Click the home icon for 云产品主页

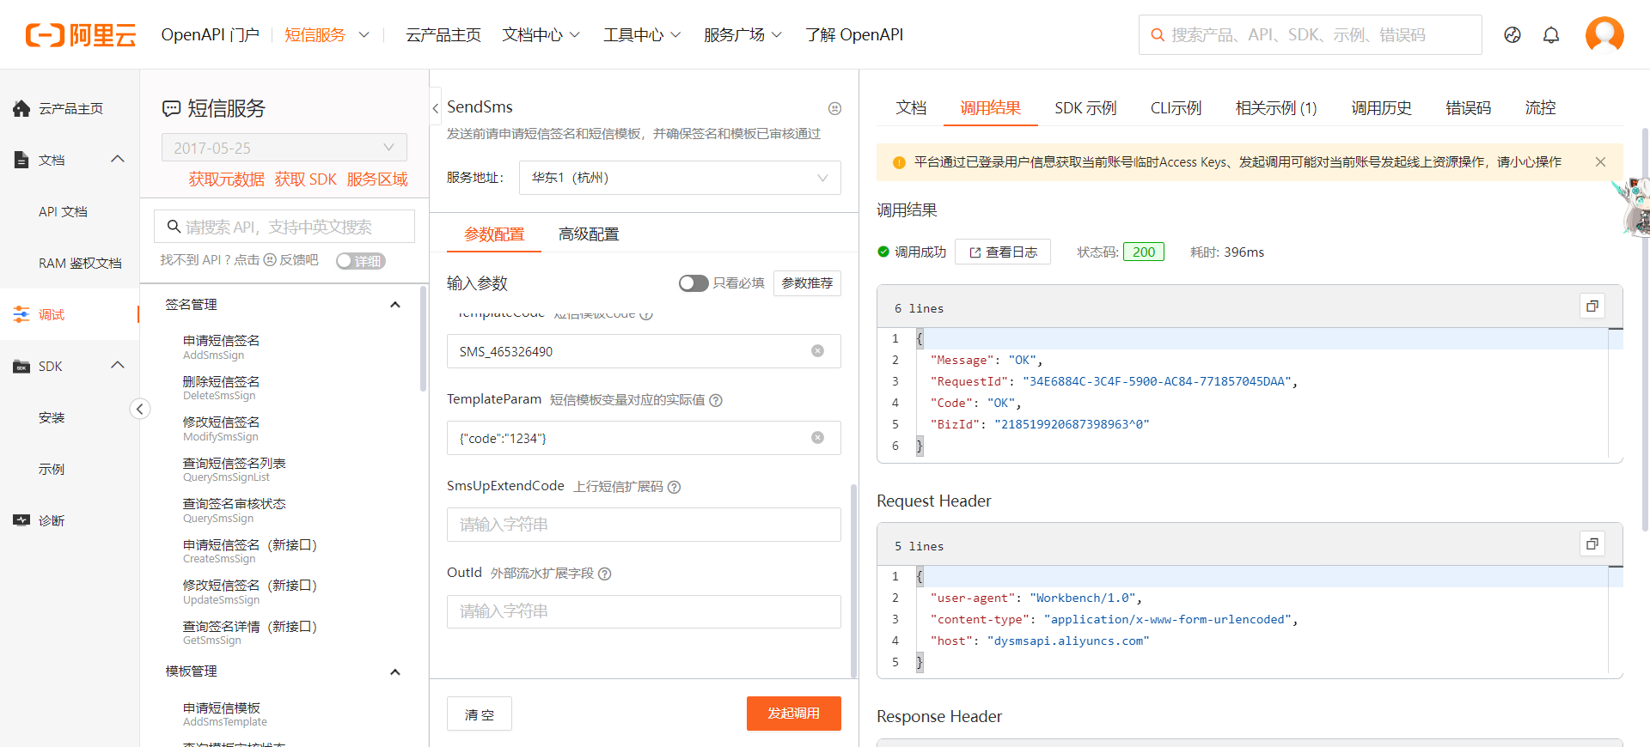click(21, 108)
